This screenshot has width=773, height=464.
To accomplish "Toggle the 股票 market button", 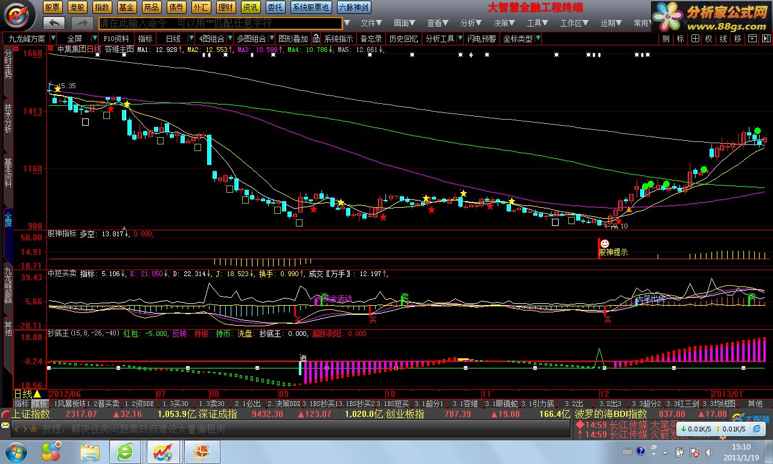I will [x=53, y=7].
